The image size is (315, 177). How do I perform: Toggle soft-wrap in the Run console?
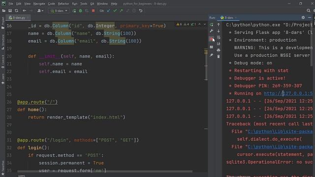coord(219,37)
